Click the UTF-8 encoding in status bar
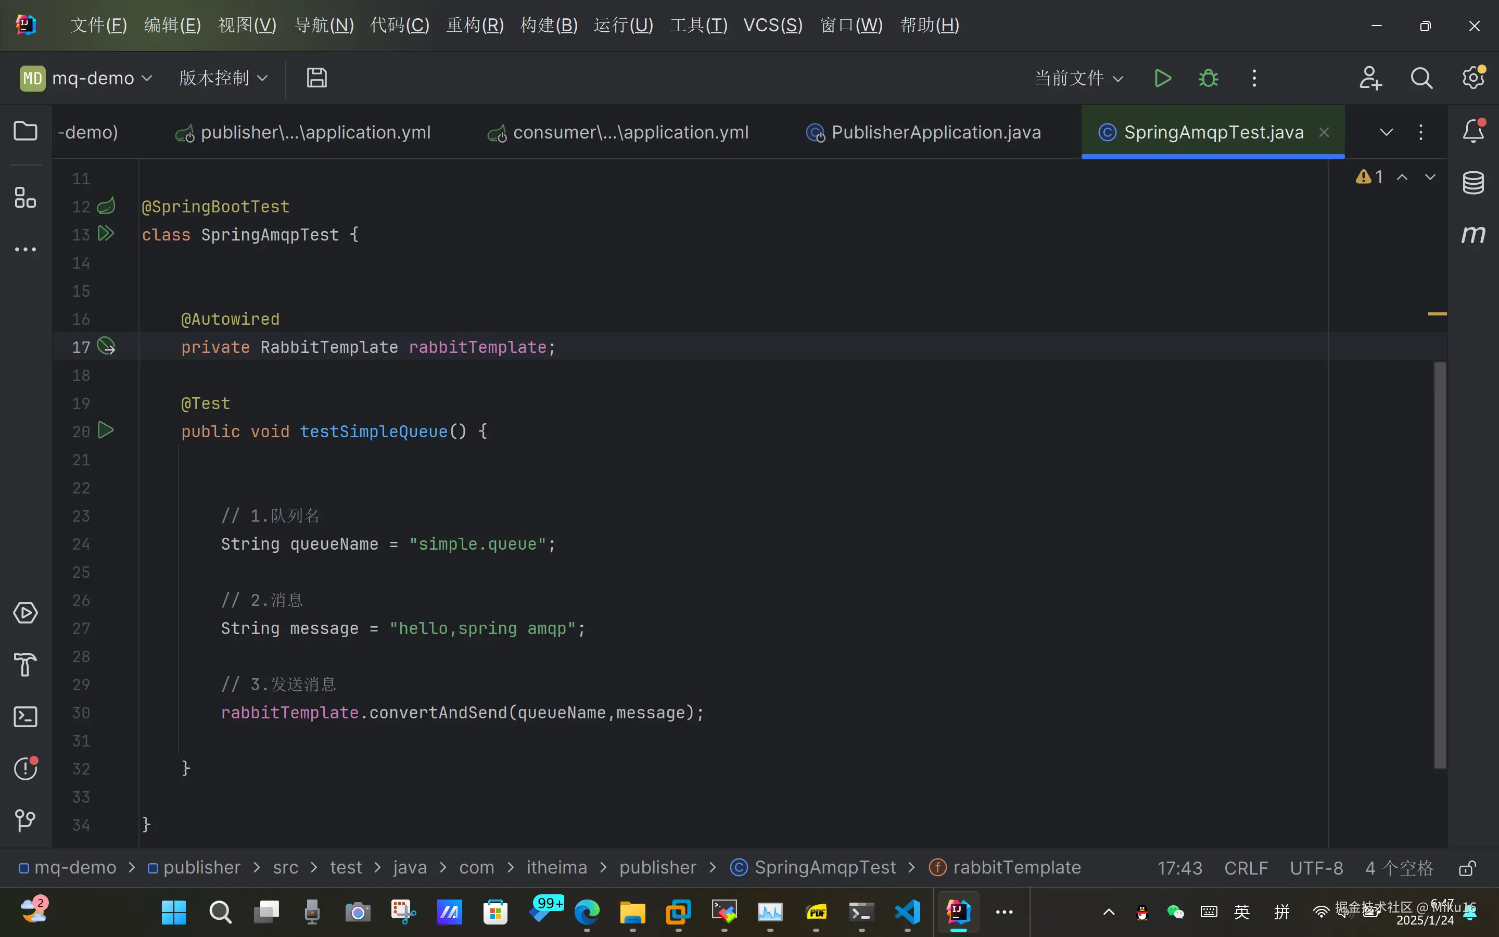 click(1316, 868)
